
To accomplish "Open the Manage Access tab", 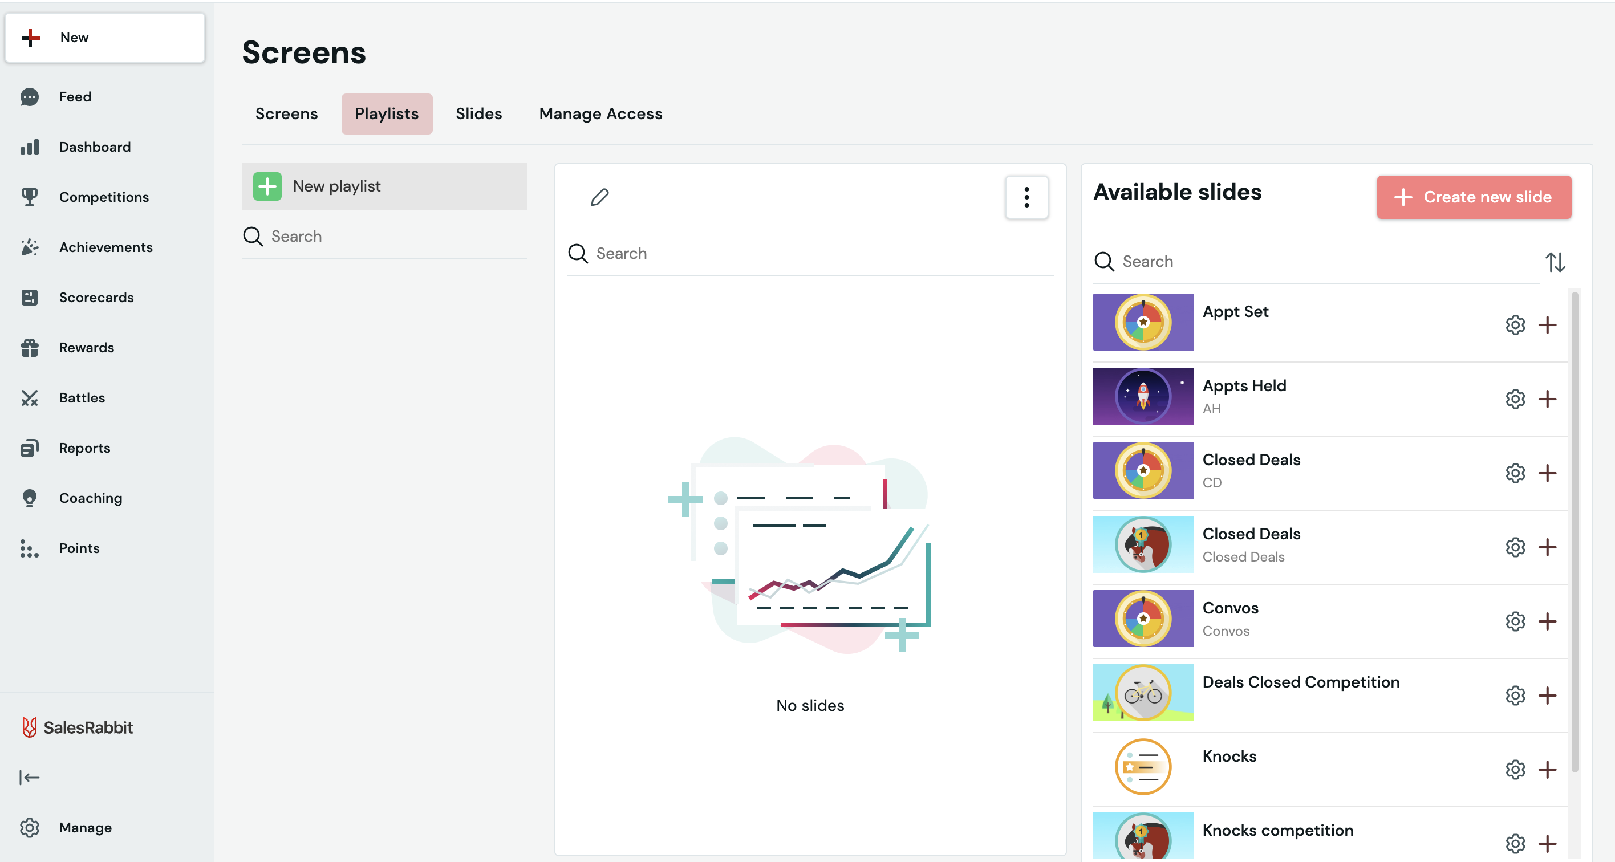I will (x=600, y=113).
